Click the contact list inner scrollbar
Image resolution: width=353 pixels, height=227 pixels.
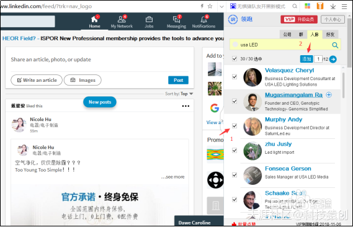343,85
